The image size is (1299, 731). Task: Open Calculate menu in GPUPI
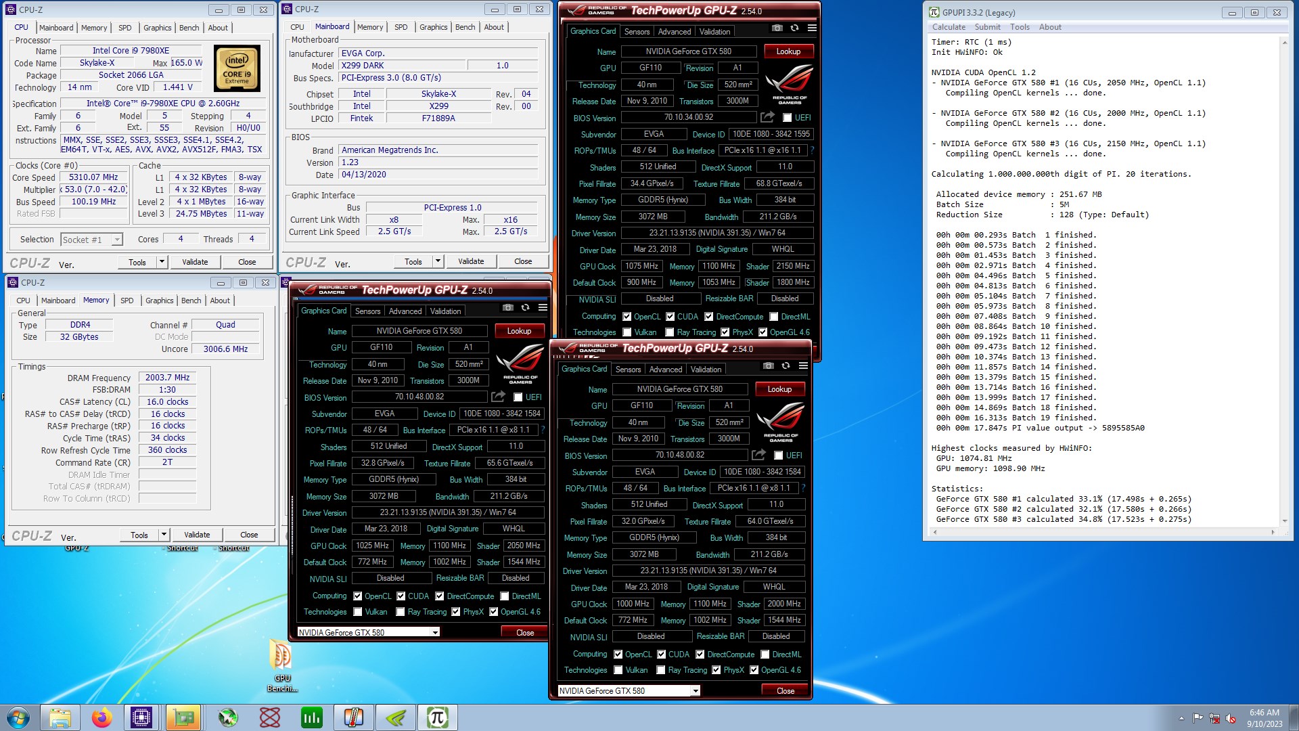click(x=949, y=27)
